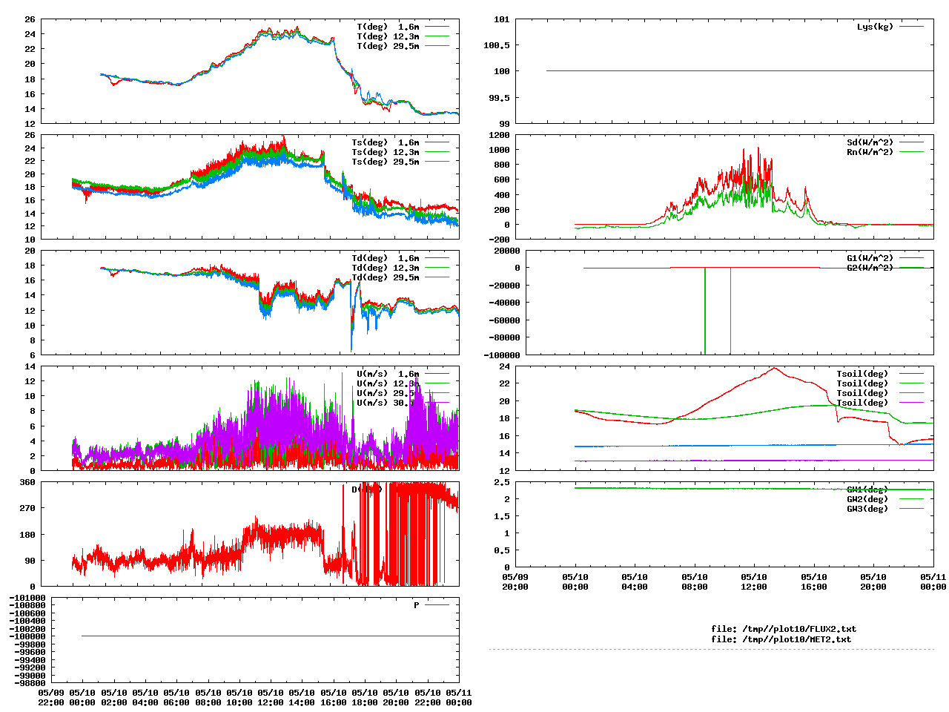Screen dimensions: 949x712
Task: Select the '180' wind direction axis label
Action: 27,534
